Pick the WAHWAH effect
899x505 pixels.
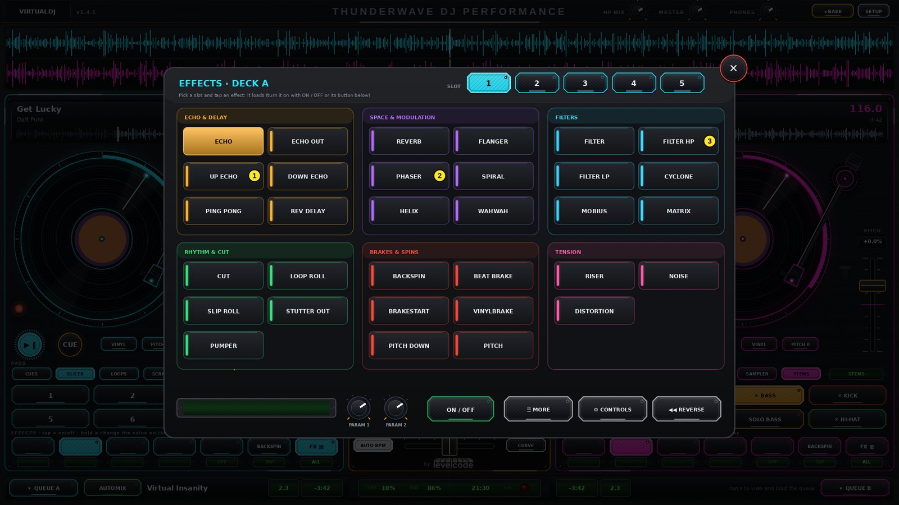click(493, 211)
